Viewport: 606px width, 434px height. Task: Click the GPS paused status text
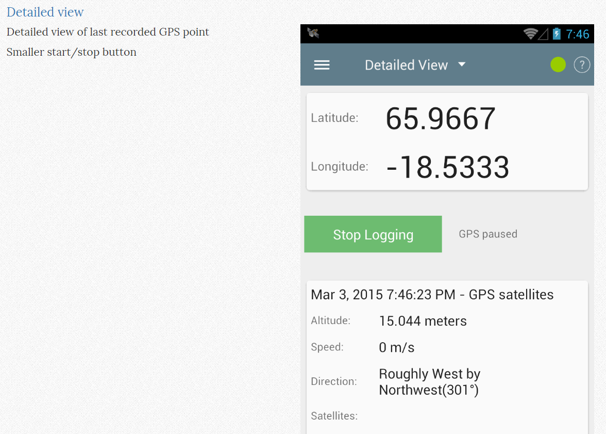(x=488, y=234)
